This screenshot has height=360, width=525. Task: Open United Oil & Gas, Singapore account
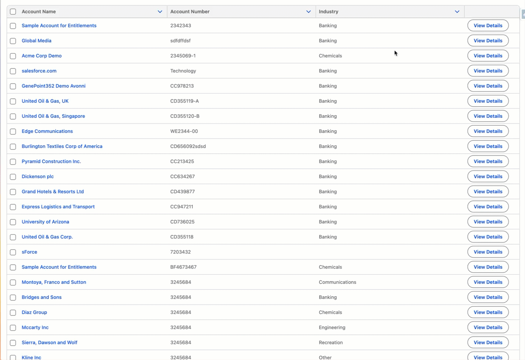click(53, 116)
